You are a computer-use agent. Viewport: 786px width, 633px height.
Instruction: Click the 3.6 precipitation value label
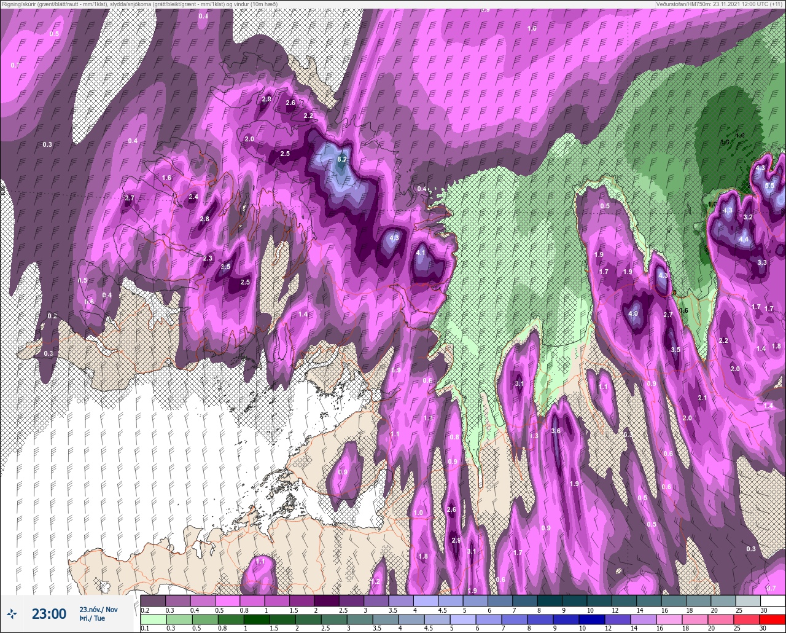click(556, 431)
